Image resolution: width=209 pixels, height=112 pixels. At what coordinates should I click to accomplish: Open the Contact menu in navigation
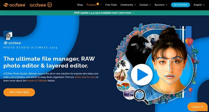point(145,5)
